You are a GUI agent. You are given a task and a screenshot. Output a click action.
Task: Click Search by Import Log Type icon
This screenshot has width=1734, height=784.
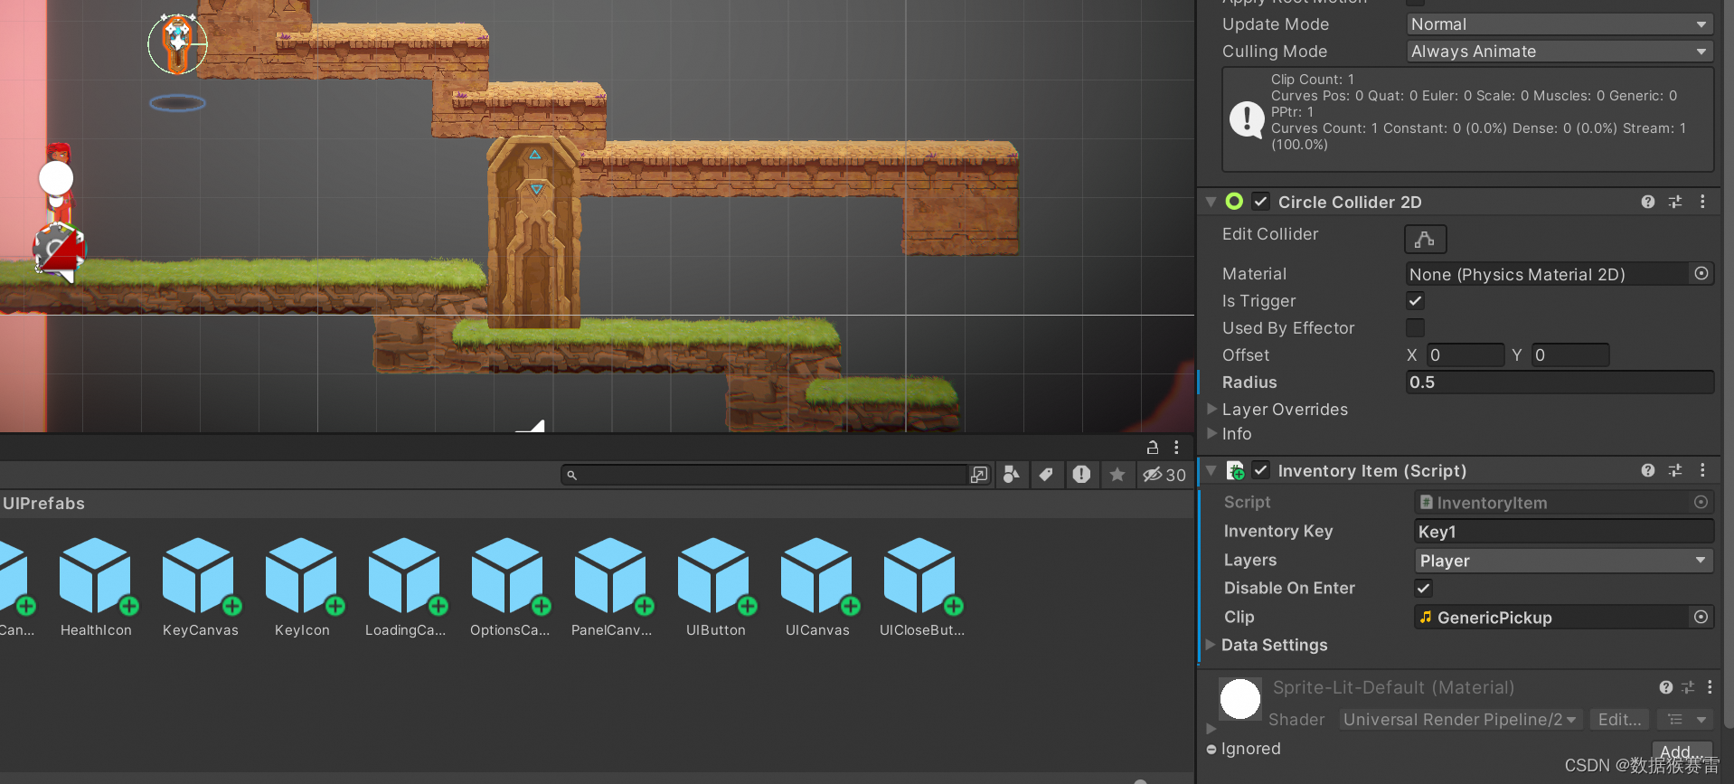(1081, 475)
